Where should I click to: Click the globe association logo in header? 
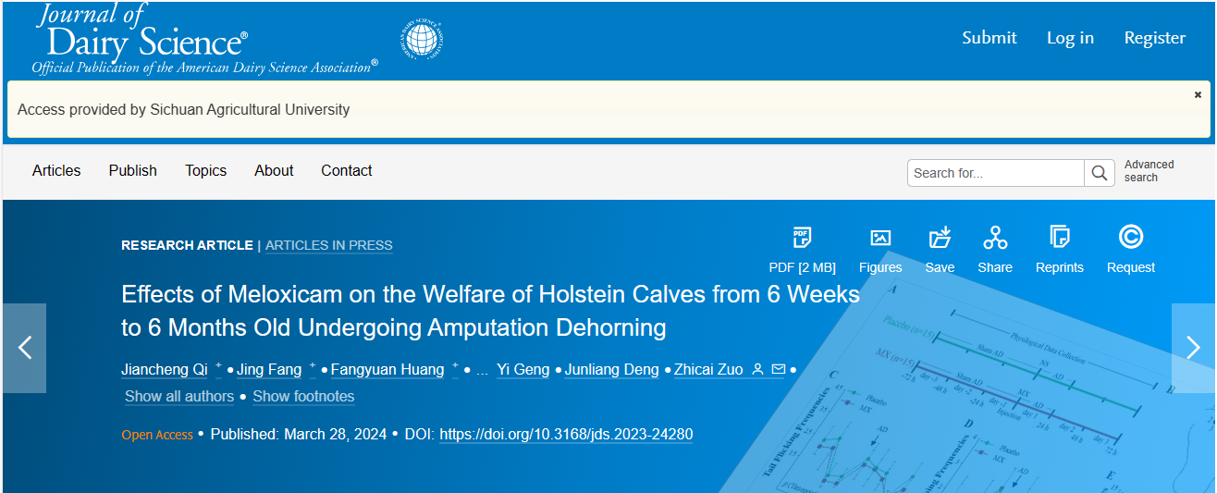pyautogui.click(x=423, y=39)
